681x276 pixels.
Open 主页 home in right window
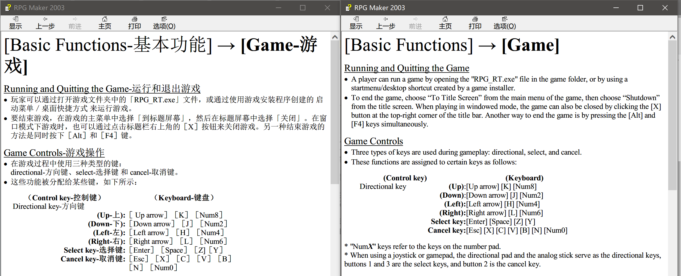[445, 23]
